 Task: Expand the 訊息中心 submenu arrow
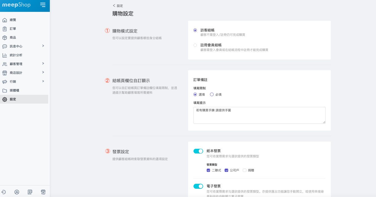pos(43,46)
